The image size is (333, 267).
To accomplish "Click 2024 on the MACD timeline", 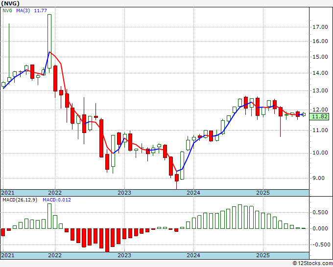I will [193, 255].
